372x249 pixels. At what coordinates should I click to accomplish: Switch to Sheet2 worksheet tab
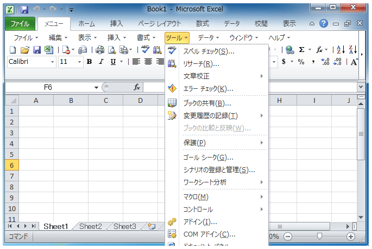click(90, 226)
